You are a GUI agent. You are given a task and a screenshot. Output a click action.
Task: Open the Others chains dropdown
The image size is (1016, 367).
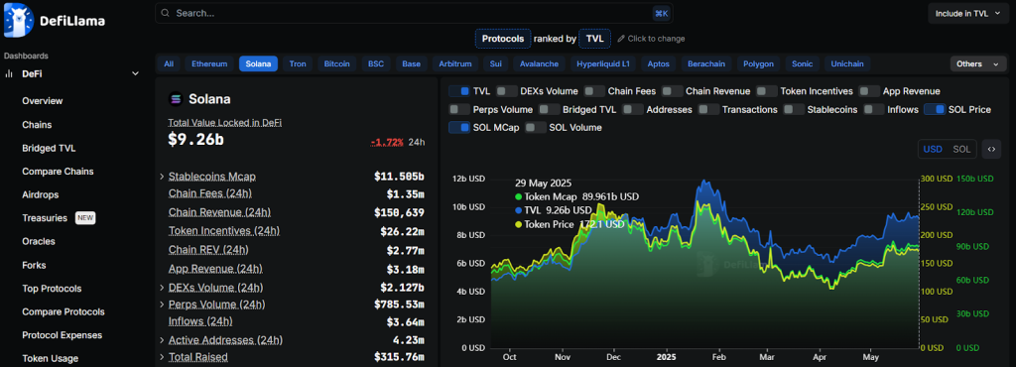click(977, 63)
